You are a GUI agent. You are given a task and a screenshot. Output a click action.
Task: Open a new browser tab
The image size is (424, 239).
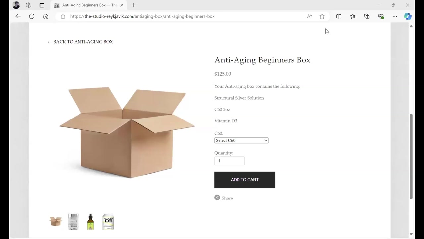click(x=133, y=5)
